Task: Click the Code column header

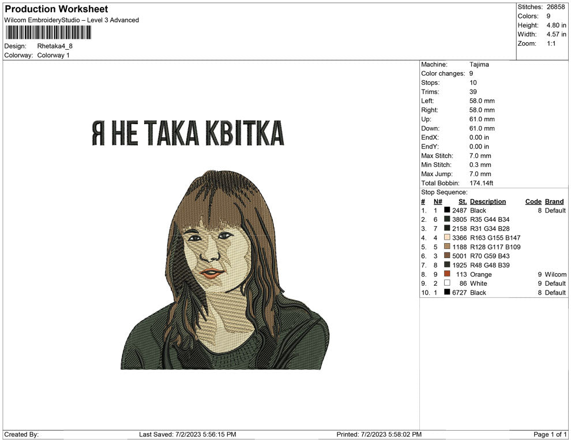Action: pos(533,202)
